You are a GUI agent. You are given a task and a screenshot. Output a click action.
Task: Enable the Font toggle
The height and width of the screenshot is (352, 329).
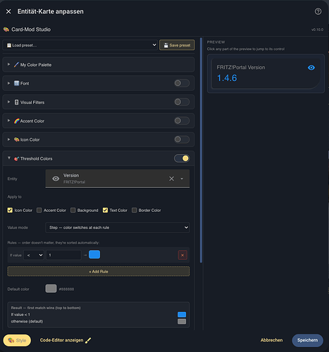pyautogui.click(x=182, y=83)
